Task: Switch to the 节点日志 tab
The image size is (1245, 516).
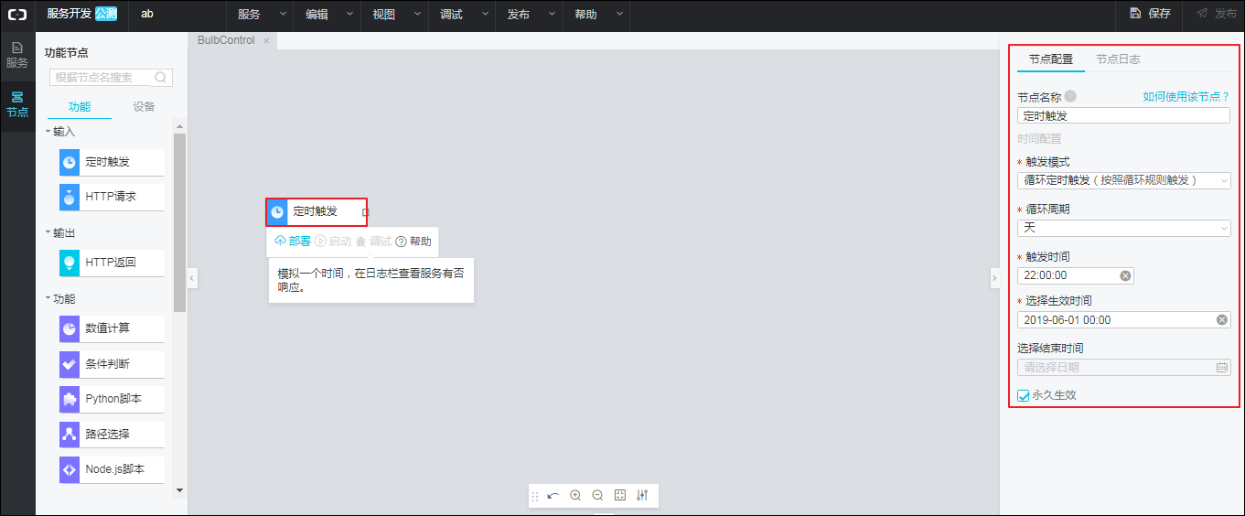Action: 1118,59
